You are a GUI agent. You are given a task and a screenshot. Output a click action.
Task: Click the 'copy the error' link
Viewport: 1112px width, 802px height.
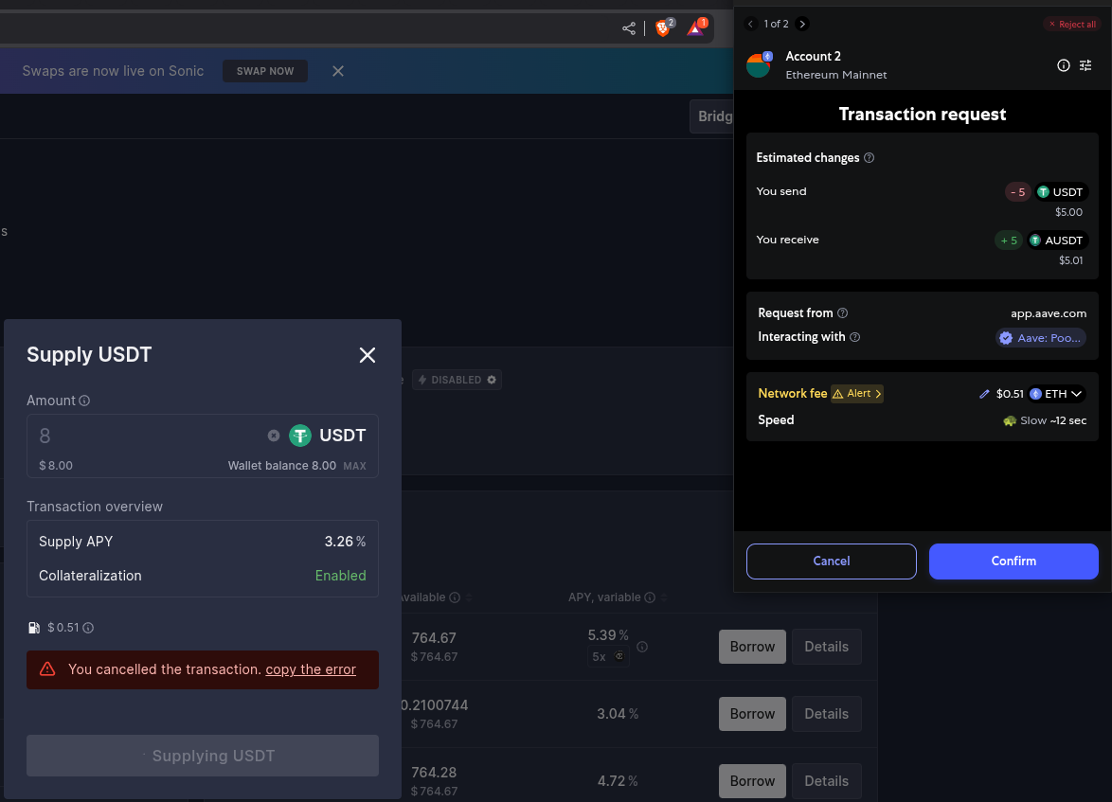pyautogui.click(x=311, y=669)
